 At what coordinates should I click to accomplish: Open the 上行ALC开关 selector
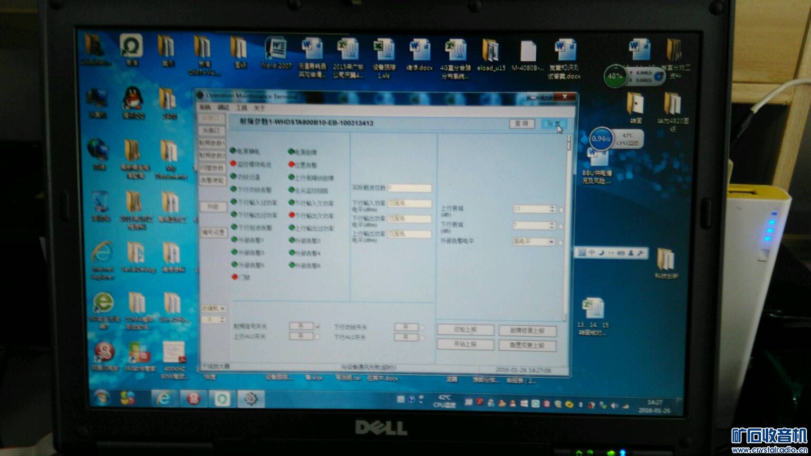coord(301,336)
